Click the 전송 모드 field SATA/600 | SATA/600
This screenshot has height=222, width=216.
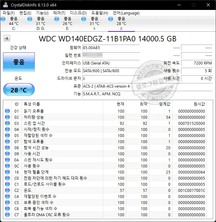(x=111, y=71)
